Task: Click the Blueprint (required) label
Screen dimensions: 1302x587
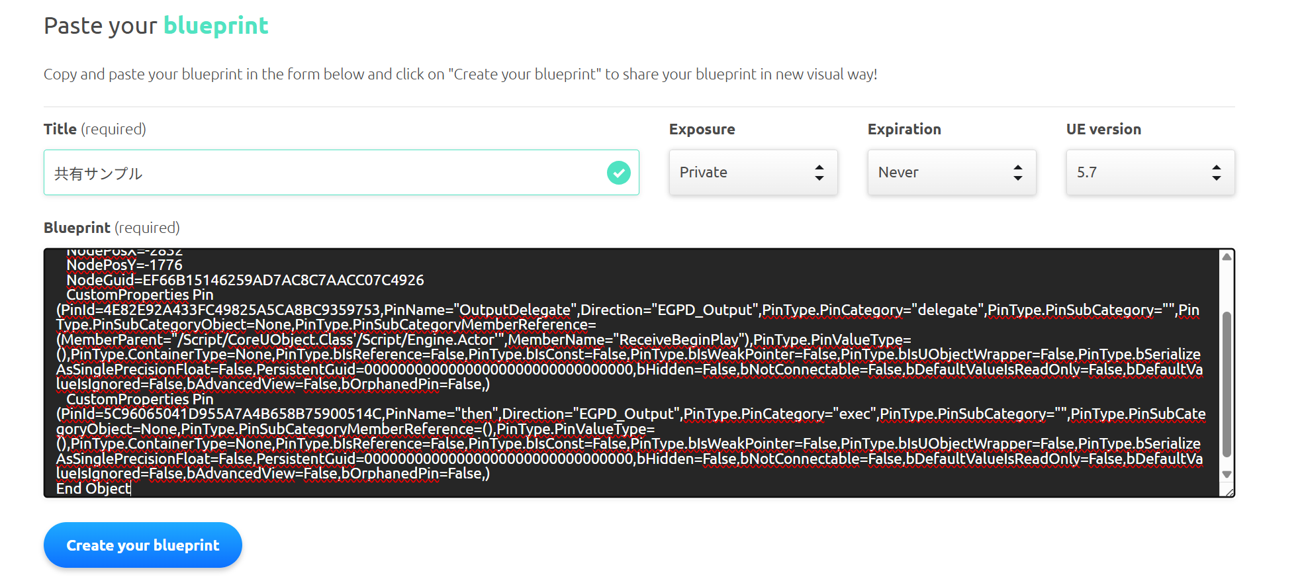Action: (x=111, y=228)
